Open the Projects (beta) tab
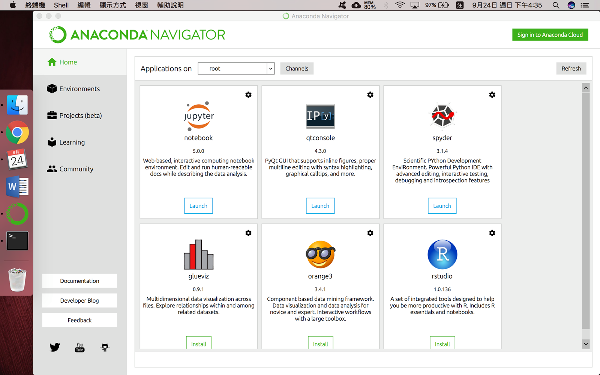 [79, 115]
